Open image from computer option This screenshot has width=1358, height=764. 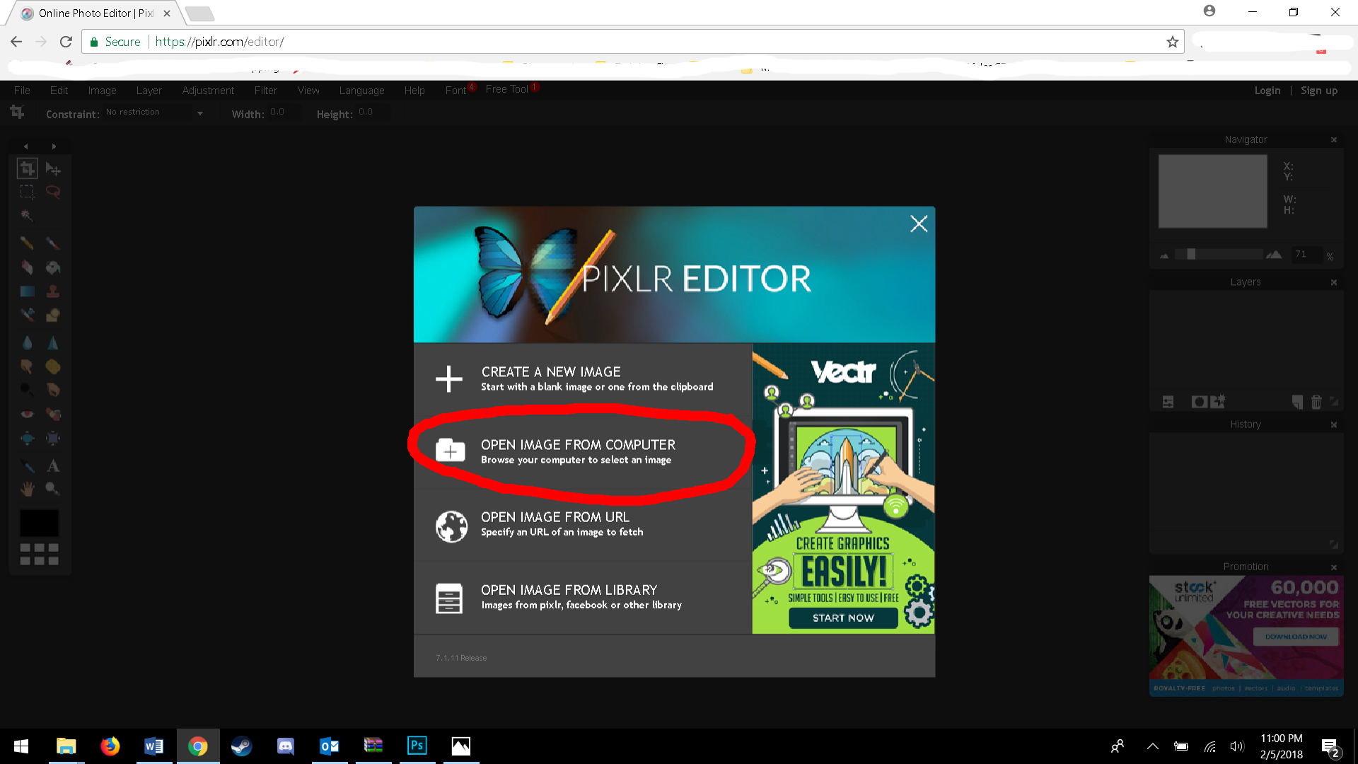tap(578, 451)
